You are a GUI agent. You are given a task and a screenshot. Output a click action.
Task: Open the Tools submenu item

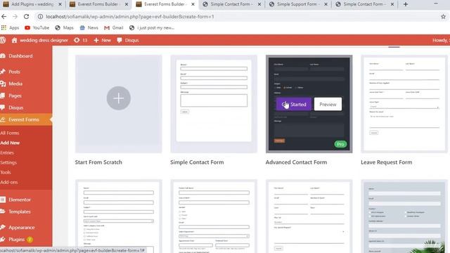tap(6, 172)
